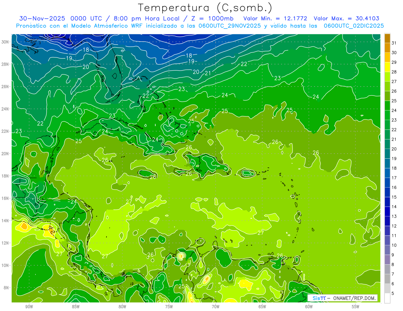Click the longitude label 60W
Viewport: 403px width, 311px height.
click(x=309, y=306)
